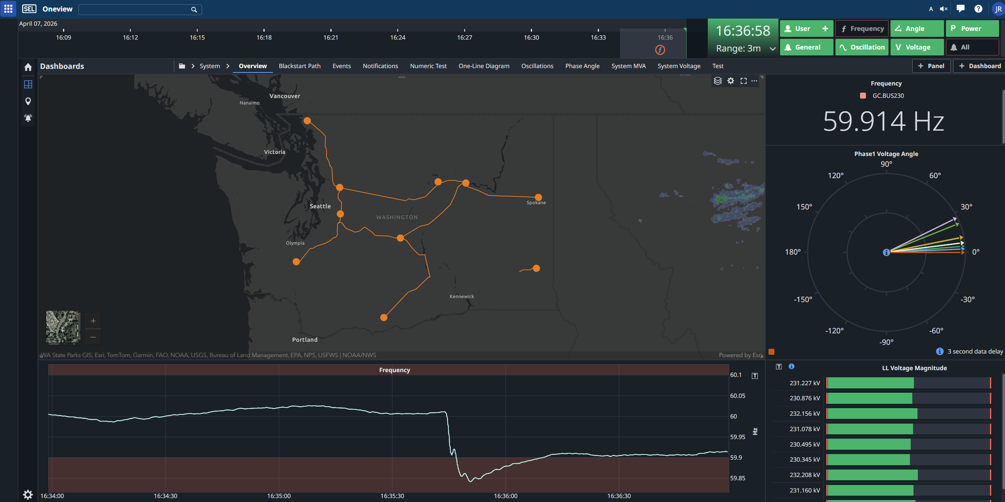Expand map panel to fullscreen
Screen dimensions: 1005x502
pos(744,81)
